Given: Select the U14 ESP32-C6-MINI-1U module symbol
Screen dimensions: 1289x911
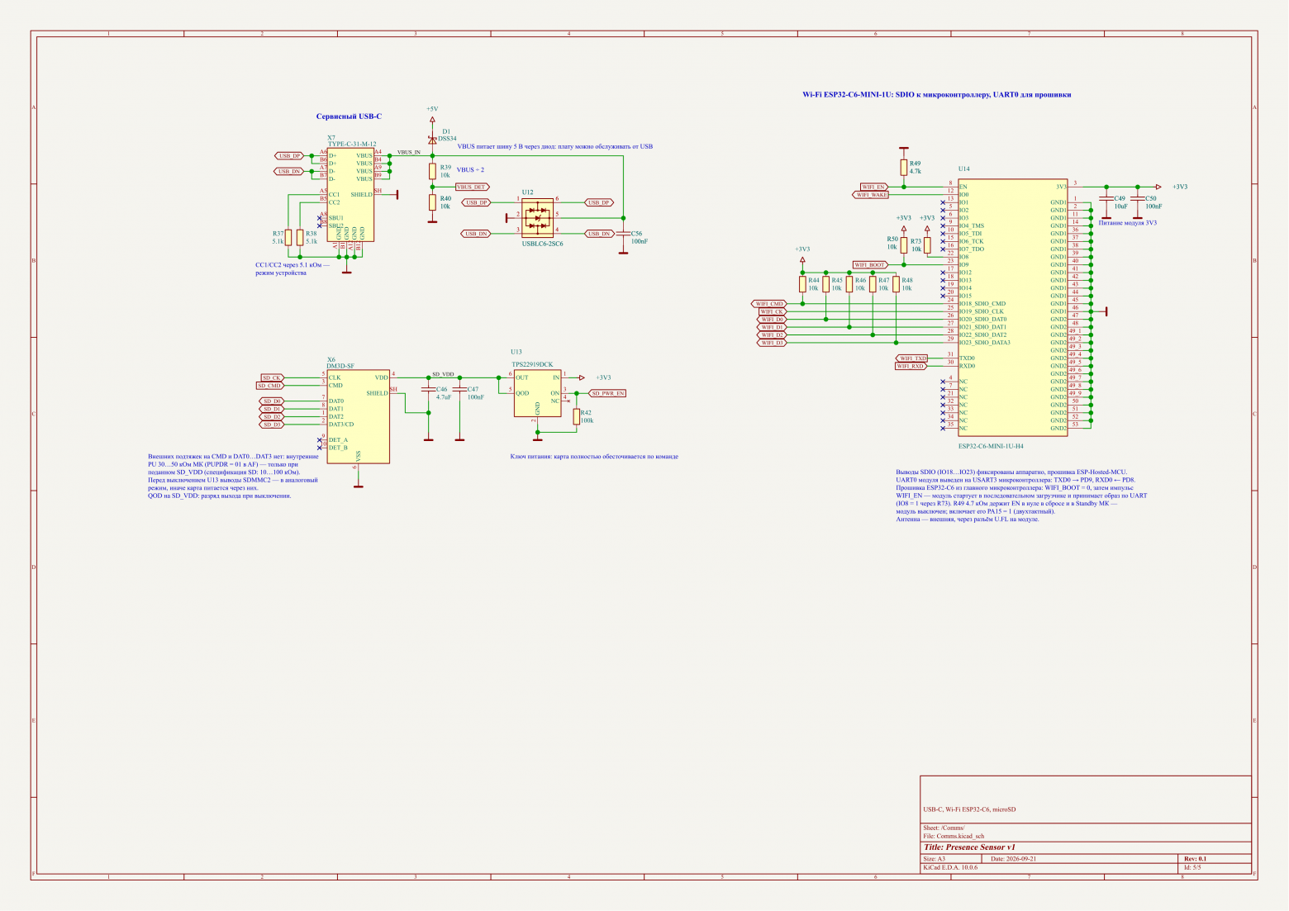Looking at the screenshot, I should point(1013,307).
